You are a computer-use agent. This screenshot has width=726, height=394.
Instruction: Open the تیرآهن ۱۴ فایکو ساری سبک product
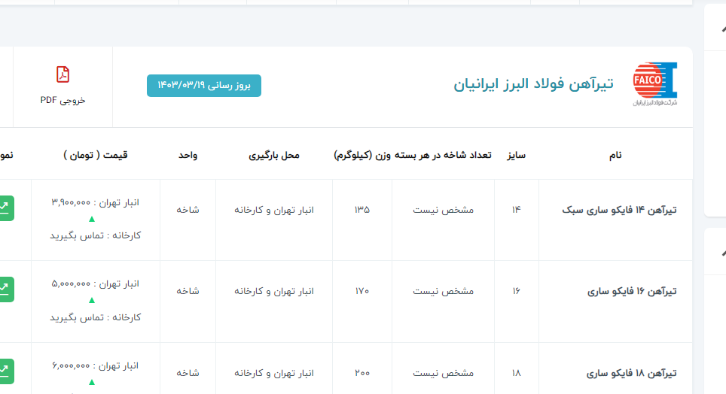[620, 210]
